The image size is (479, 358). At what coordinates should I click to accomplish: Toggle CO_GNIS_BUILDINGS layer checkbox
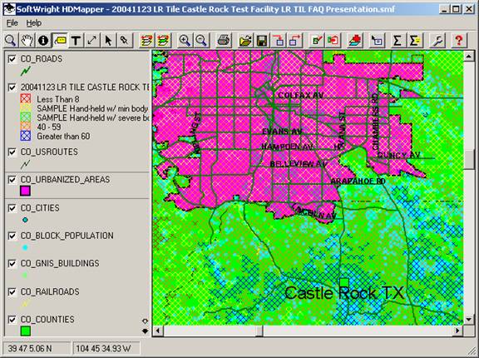click(x=12, y=263)
